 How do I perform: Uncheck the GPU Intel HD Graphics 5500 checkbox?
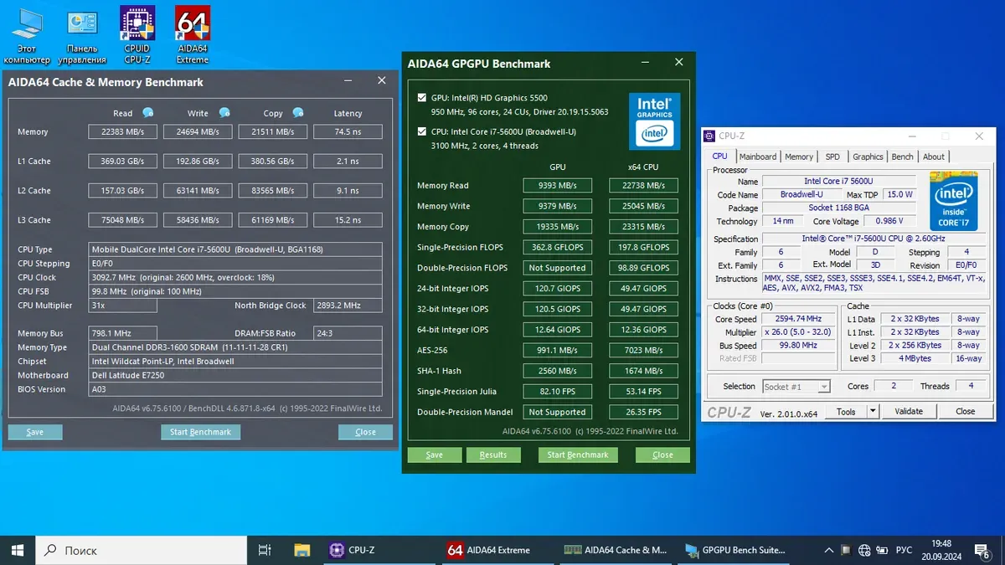click(x=421, y=98)
